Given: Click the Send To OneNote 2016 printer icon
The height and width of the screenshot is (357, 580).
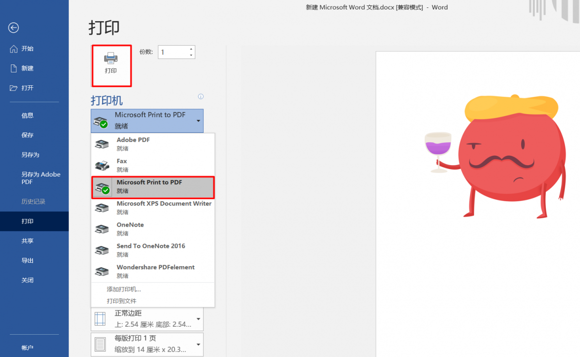Looking at the screenshot, I should [x=102, y=250].
